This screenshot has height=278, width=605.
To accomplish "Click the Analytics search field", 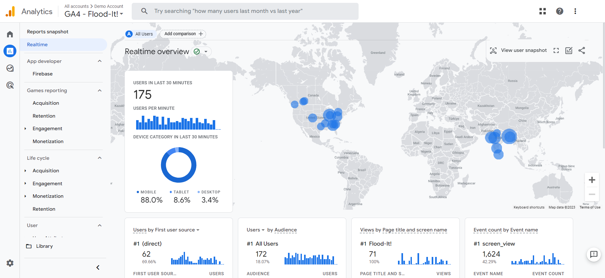I will (x=245, y=11).
